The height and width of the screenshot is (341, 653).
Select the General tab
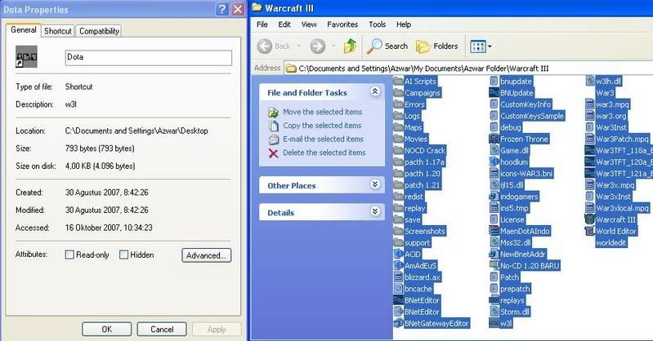pyautogui.click(x=24, y=30)
